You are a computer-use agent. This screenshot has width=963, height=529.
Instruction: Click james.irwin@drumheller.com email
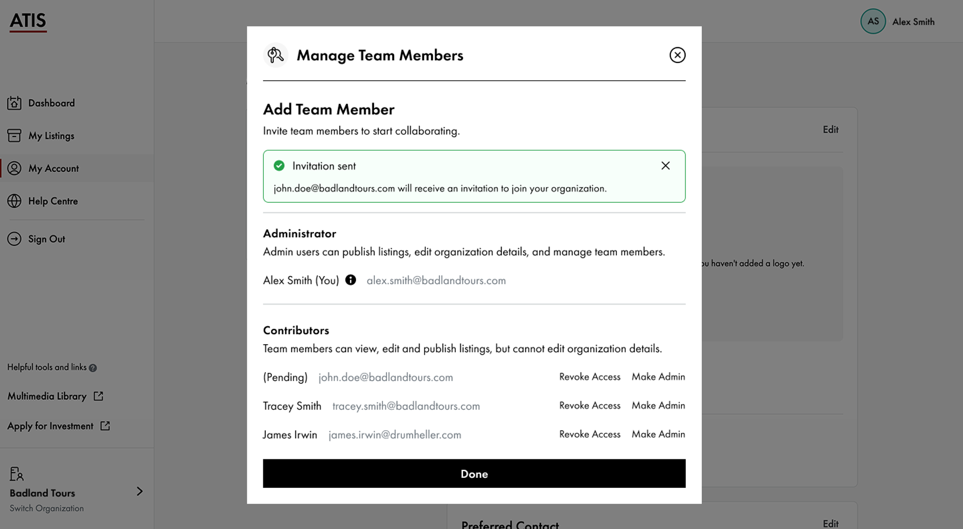point(395,435)
